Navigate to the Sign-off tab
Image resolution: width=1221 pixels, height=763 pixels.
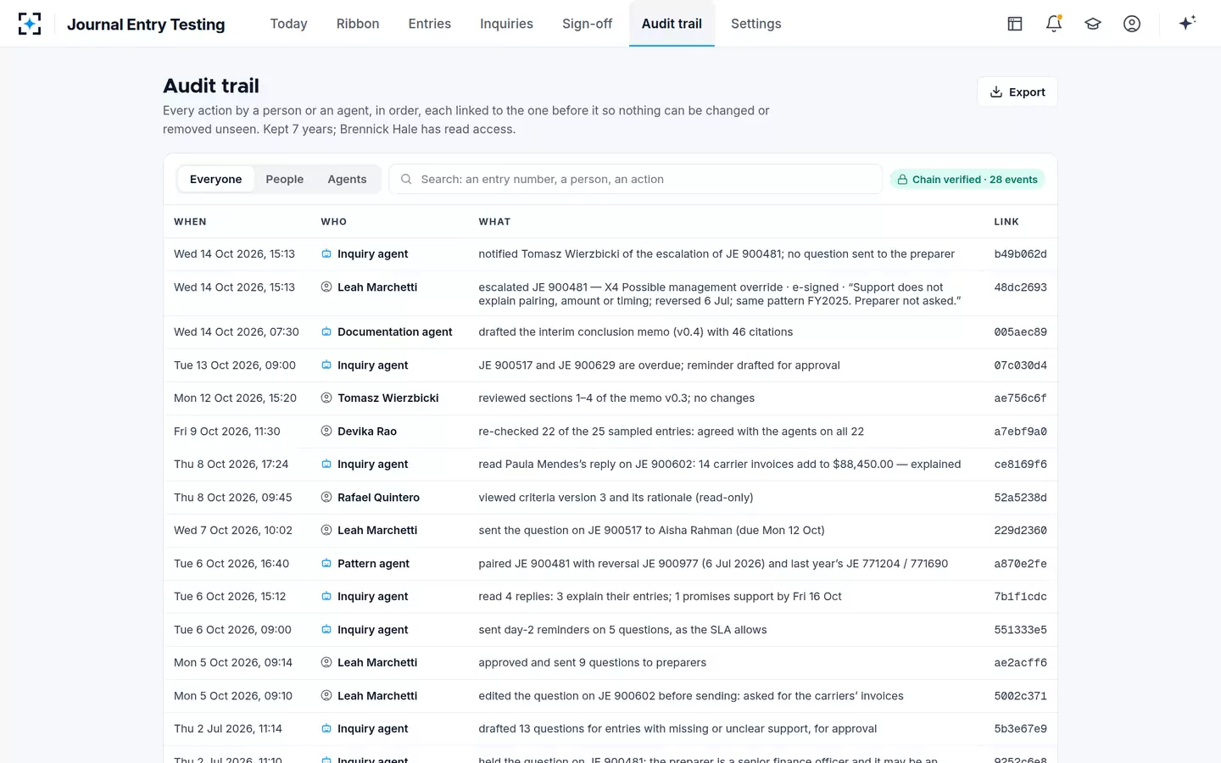point(587,24)
